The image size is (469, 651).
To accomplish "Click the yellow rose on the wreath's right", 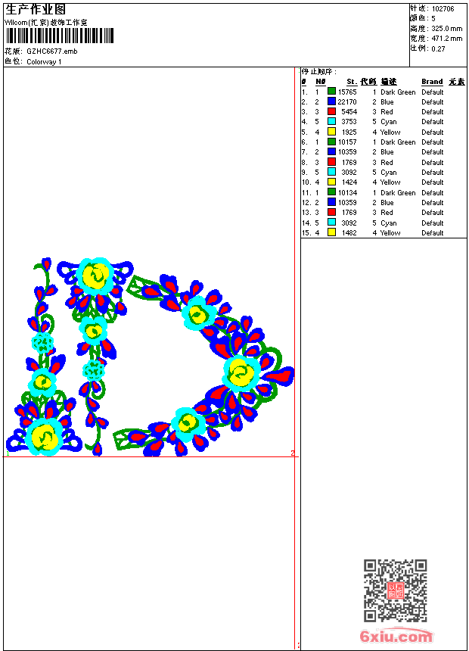I will pyautogui.click(x=242, y=372).
